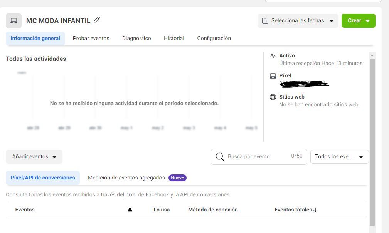Click the warning triangle column header

tap(130, 210)
